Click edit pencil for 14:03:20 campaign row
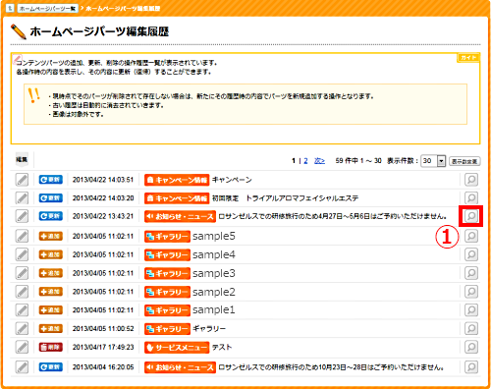 click(22, 198)
